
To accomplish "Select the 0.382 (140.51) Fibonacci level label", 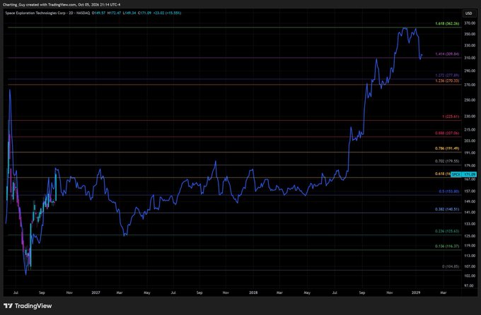I will point(447,209).
